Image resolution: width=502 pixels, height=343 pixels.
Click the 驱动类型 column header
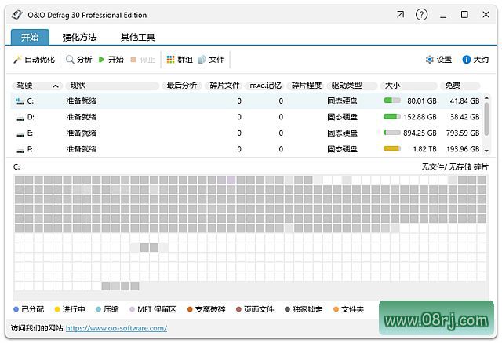(x=352, y=86)
